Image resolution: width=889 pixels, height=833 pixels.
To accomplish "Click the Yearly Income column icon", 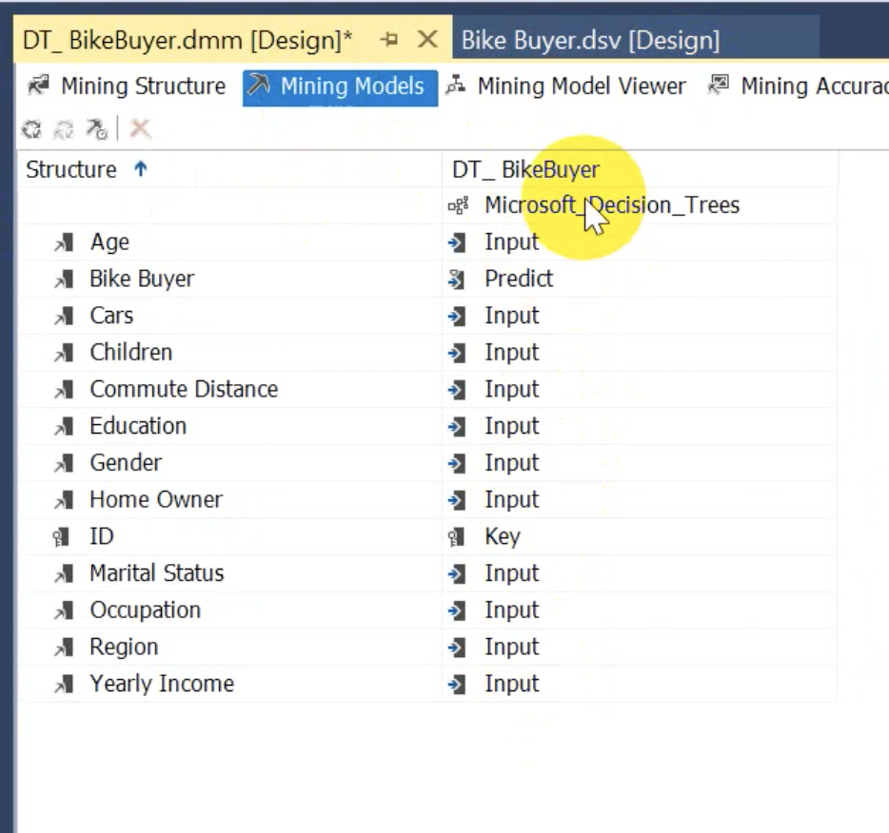I will (64, 684).
